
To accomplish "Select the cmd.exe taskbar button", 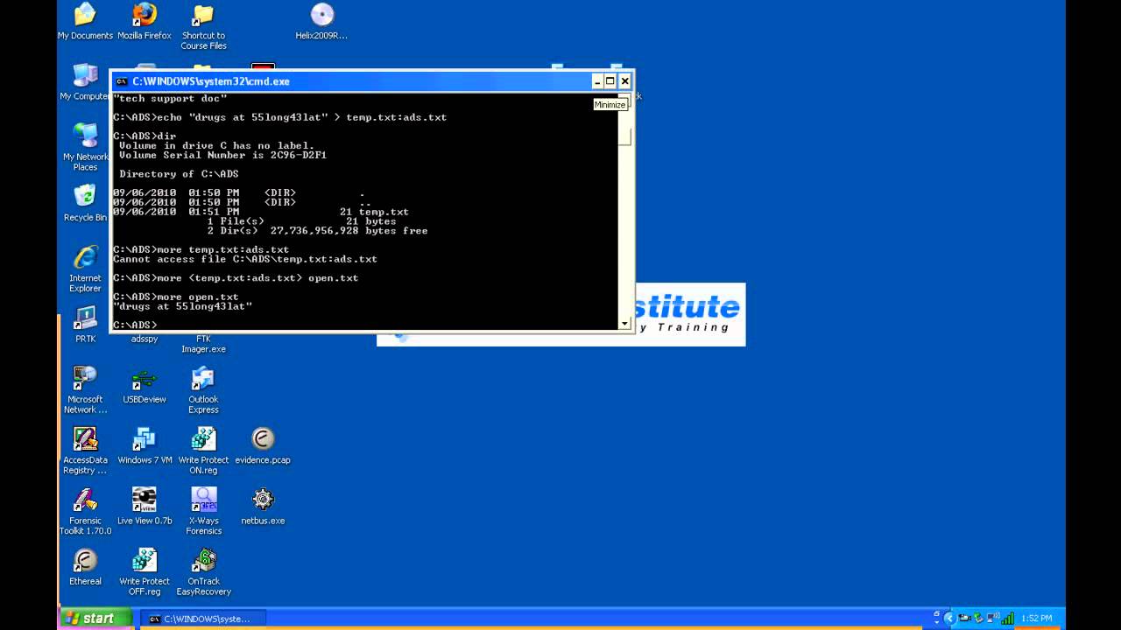I will [x=203, y=619].
